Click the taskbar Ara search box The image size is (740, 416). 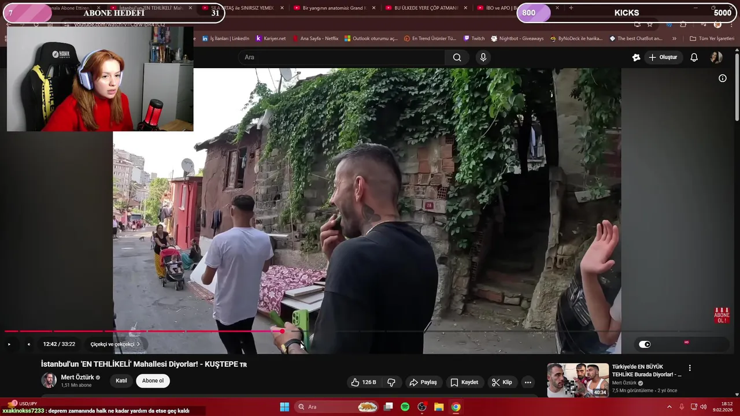coord(338,407)
